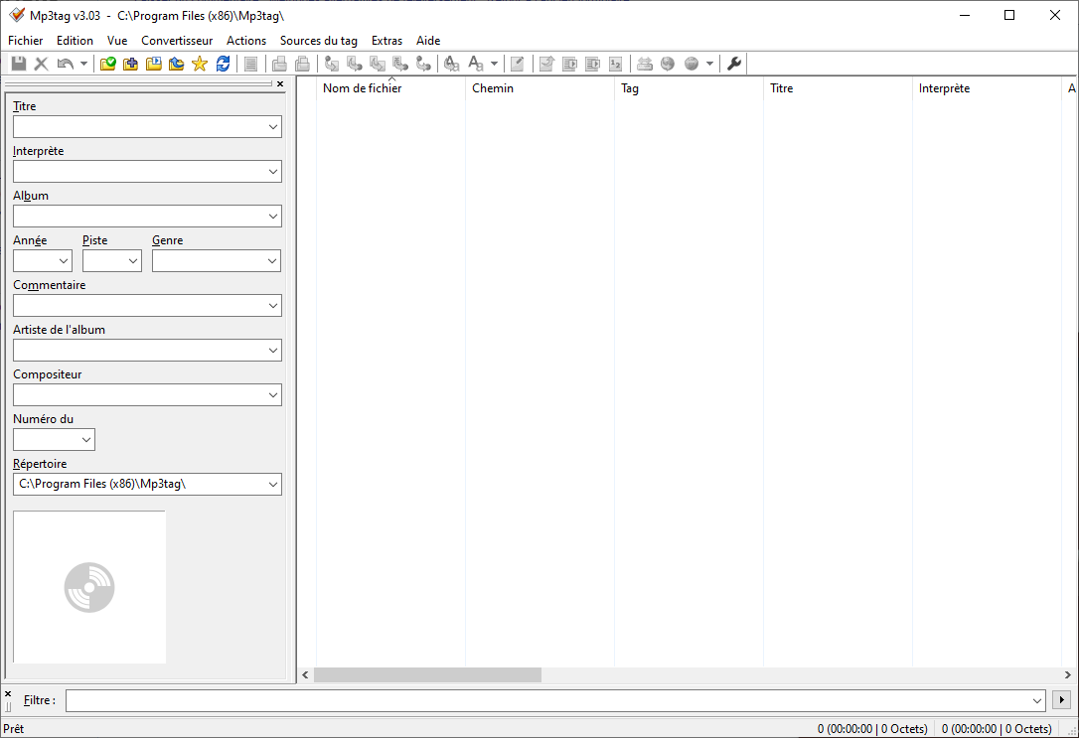
Task: Sort by the Chemin column header
Action: [539, 88]
